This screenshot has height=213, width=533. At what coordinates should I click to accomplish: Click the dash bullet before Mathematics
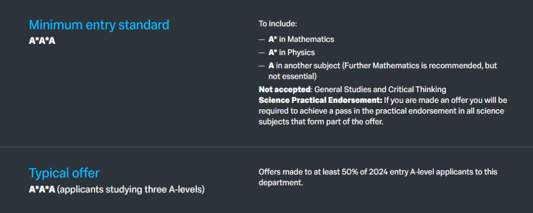[262, 39]
